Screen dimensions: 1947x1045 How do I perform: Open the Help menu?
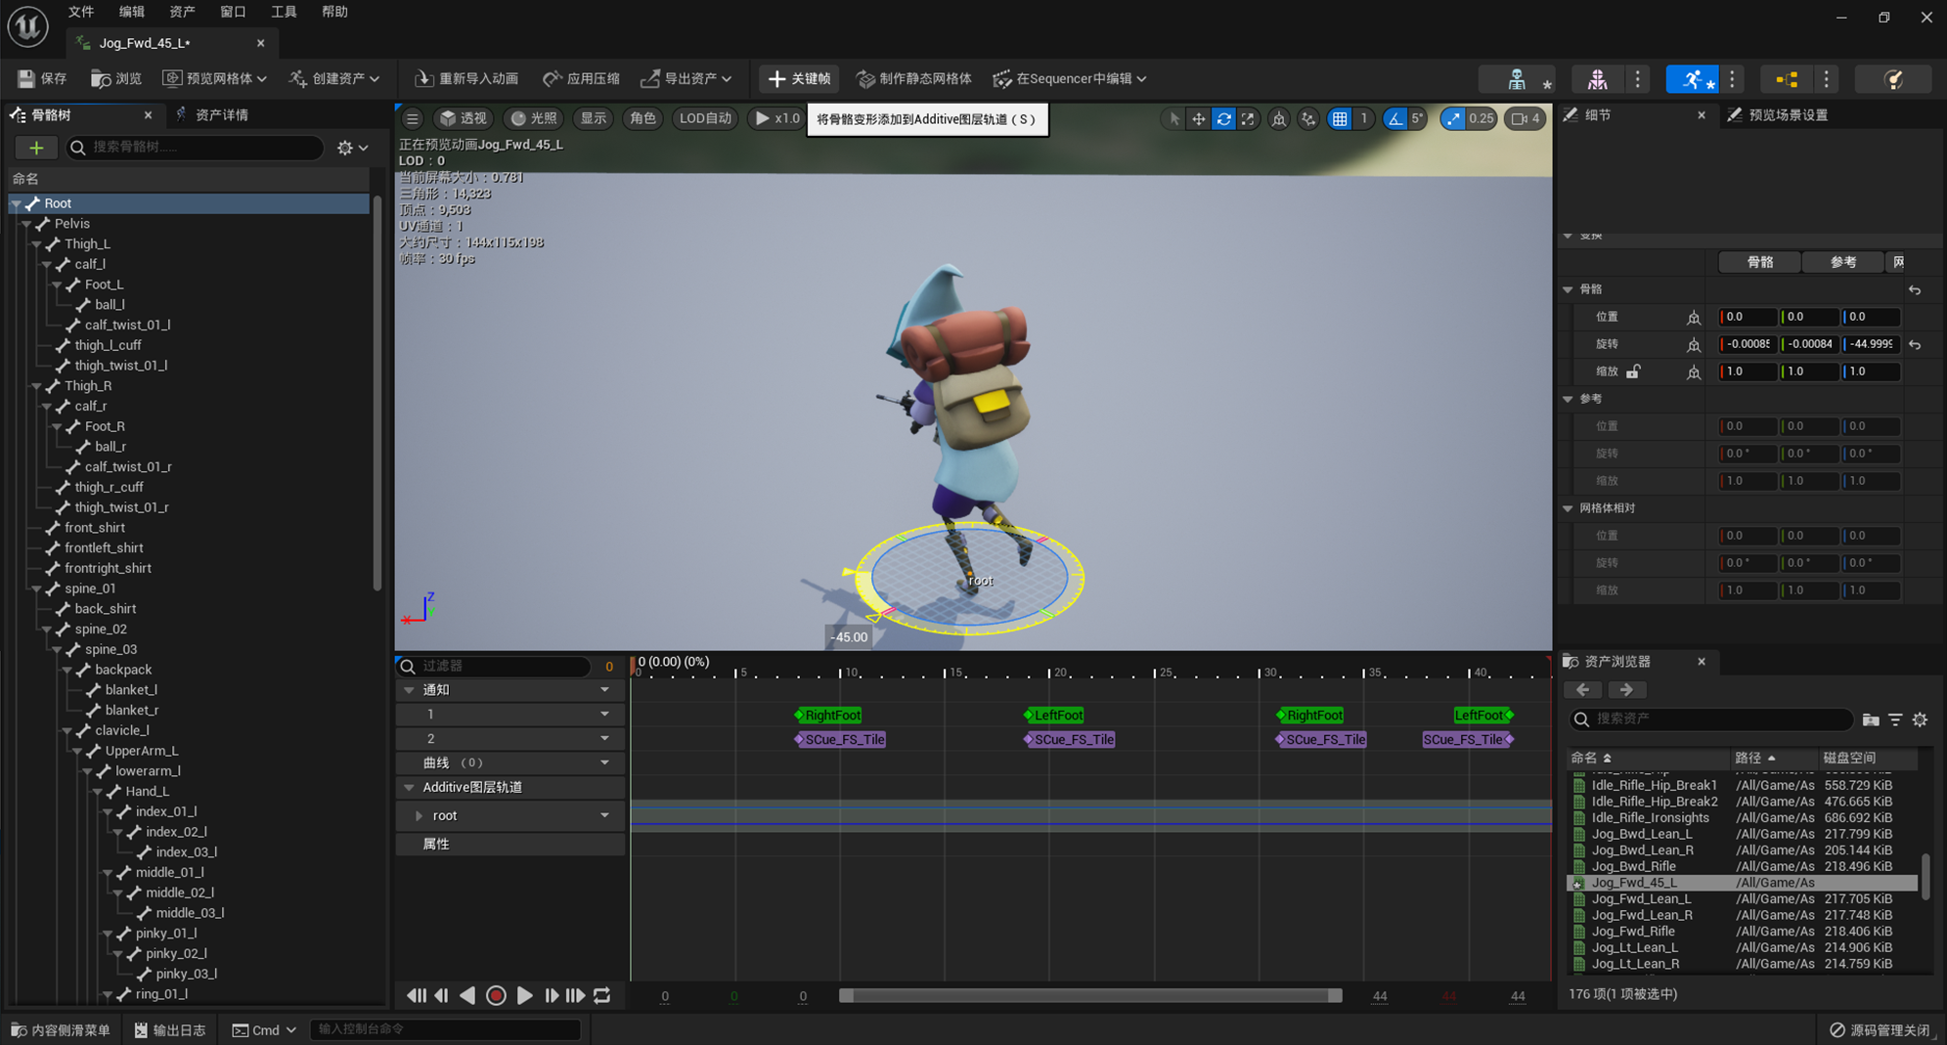coord(334,12)
